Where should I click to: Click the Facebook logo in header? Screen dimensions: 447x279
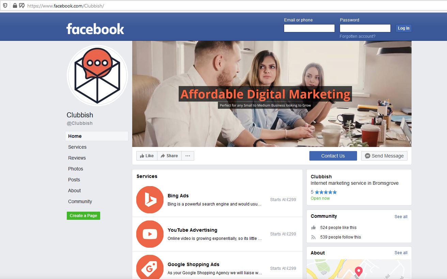pos(95,29)
